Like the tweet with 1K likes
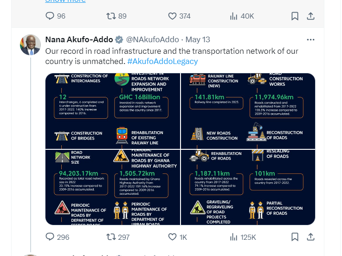 point(172,237)
